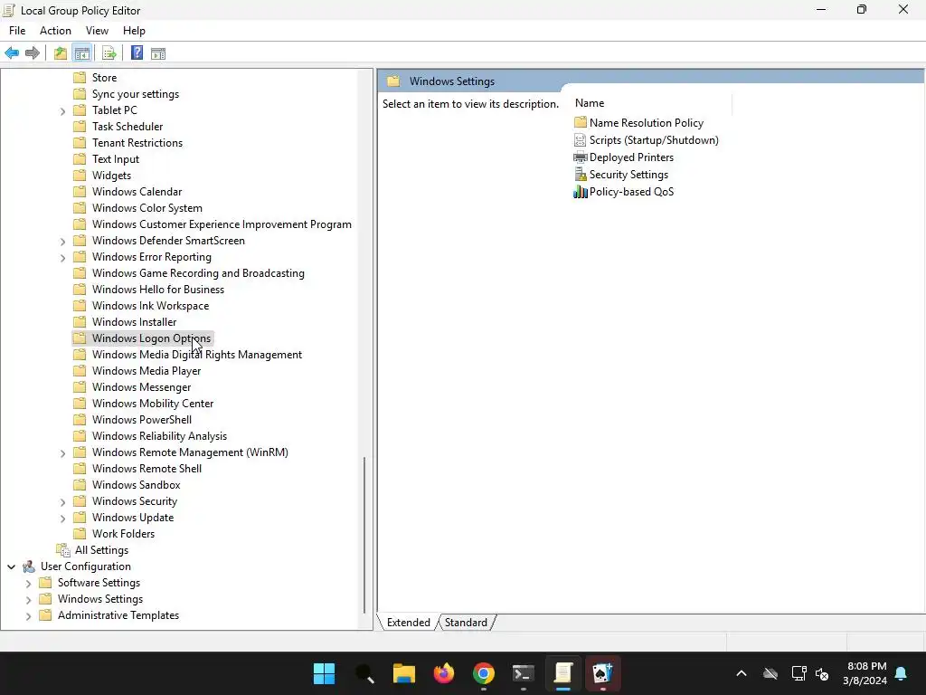Open File Explorer from taskbar

coord(404,673)
